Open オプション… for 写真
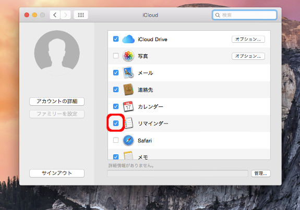 point(248,56)
